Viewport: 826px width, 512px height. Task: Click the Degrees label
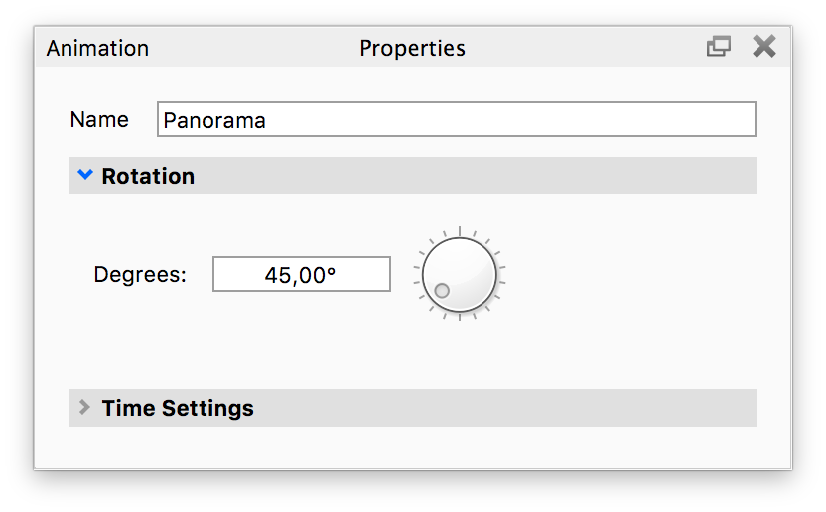(140, 275)
